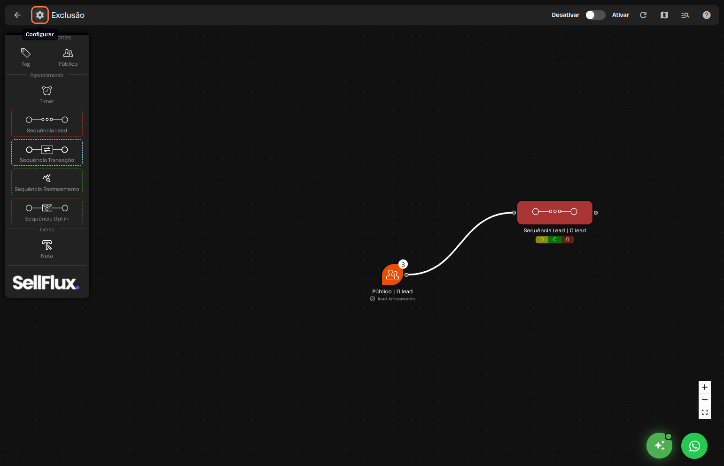724x466 pixels.
Task: Open help question mark icon
Action: pyautogui.click(x=706, y=15)
